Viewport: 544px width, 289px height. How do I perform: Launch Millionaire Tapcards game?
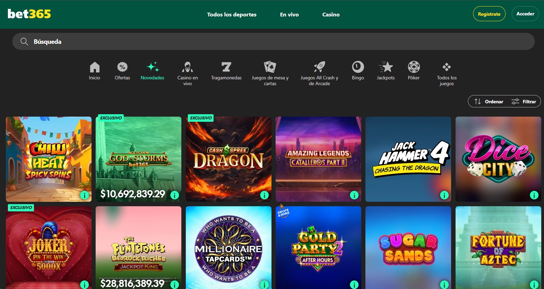coord(229,248)
